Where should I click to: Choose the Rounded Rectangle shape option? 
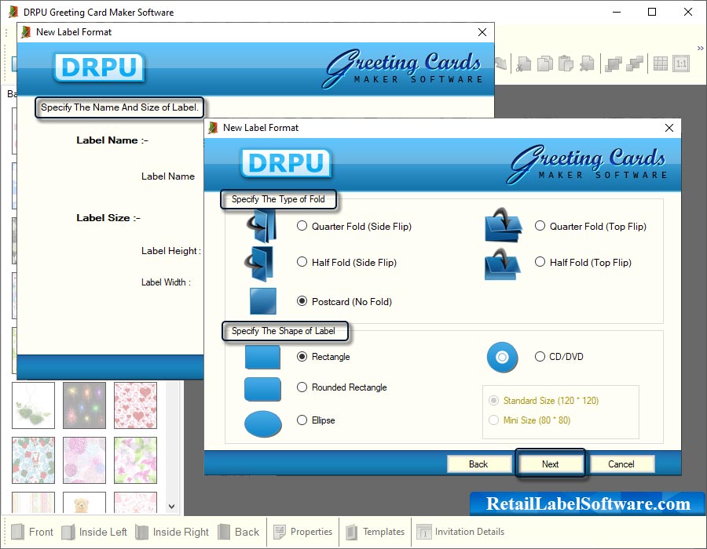coord(302,387)
